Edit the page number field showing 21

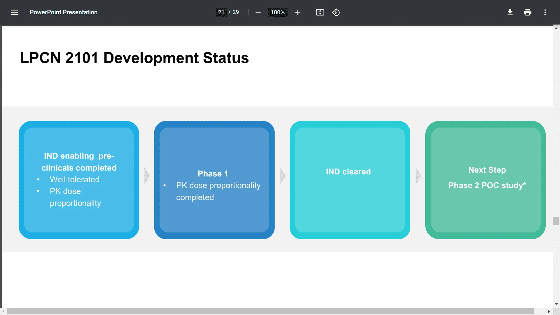[221, 12]
